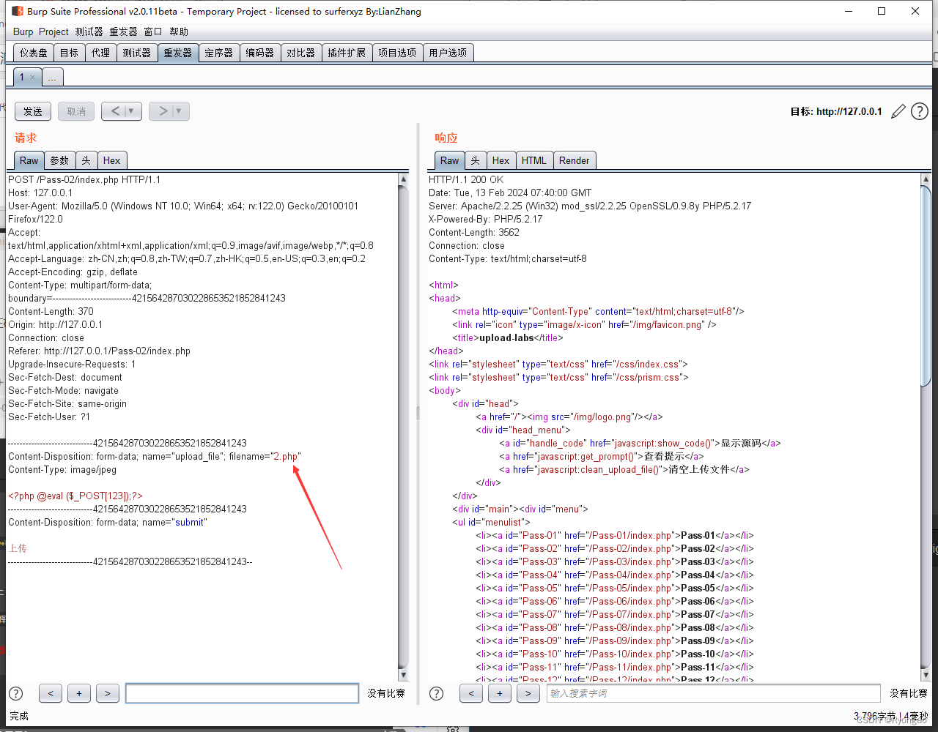Screen dimensions: 938x732
Task: Go to next response search match
Action: click(x=528, y=693)
